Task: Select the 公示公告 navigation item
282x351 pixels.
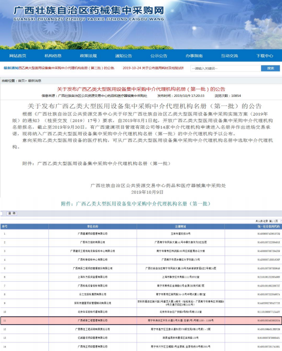Action: [159, 56]
